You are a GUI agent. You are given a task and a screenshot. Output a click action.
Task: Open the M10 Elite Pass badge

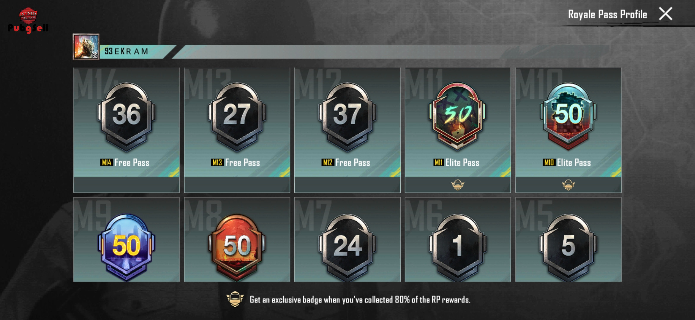click(x=568, y=116)
